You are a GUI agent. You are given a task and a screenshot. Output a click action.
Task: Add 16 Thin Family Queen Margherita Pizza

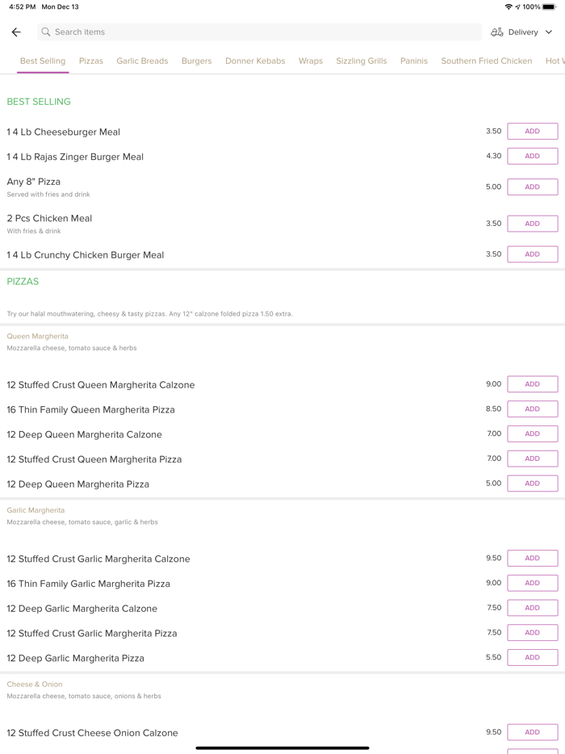[532, 409]
